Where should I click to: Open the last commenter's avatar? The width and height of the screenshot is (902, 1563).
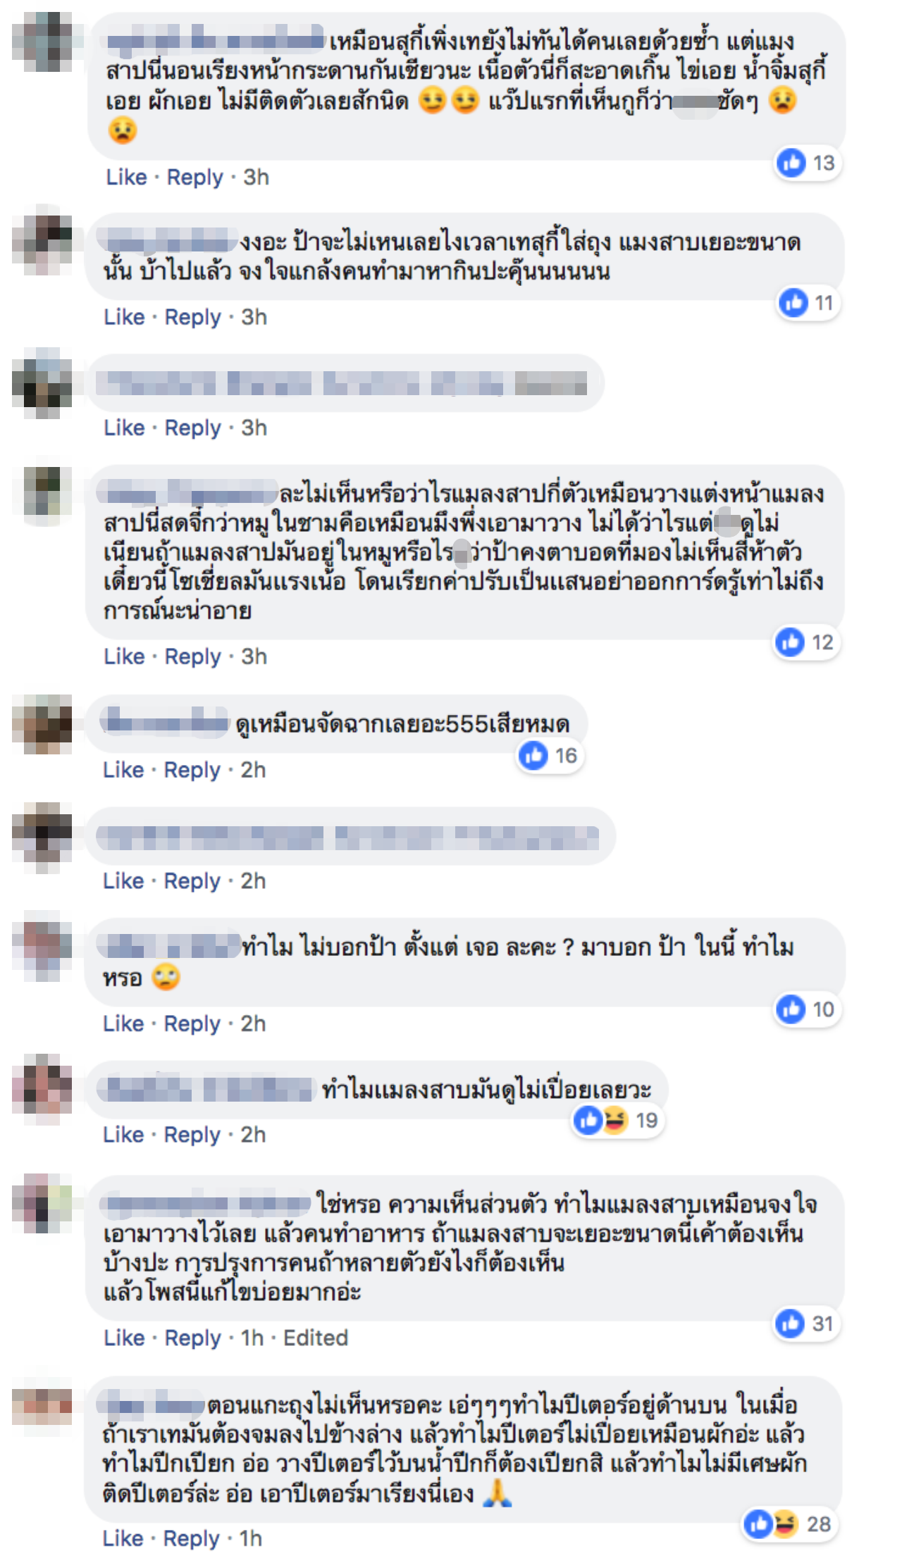coord(42,1407)
